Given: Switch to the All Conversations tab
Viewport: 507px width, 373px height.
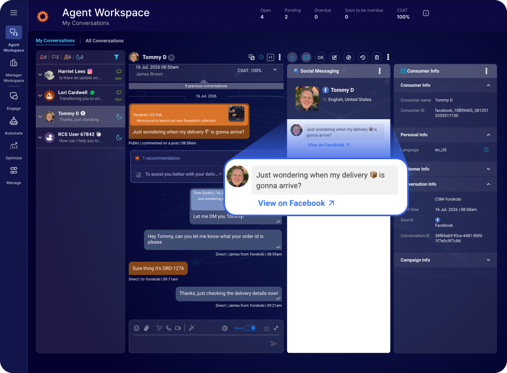Looking at the screenshot, I should 105,41.
